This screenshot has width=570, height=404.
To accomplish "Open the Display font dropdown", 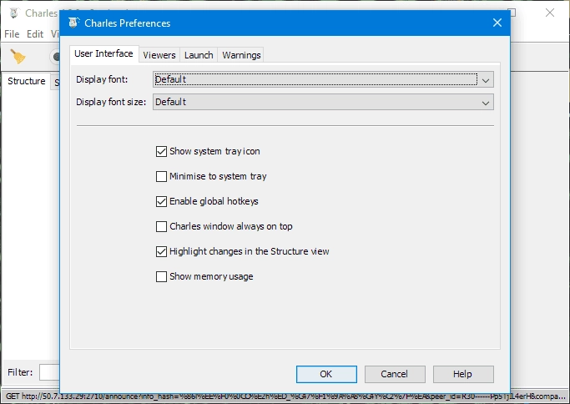I will tap(323, 79).
